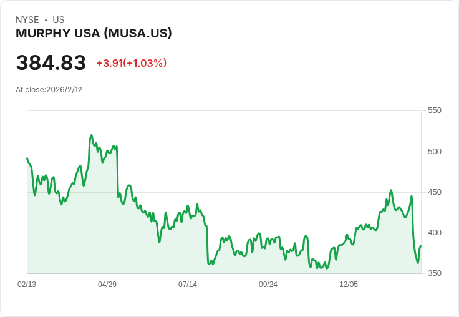This screenshot has width=459, height=317.
Task: Click the 07/14 date axis label
Action: pos(188,285)
